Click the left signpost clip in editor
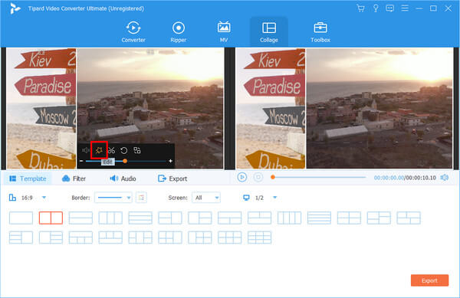460x298 pixels. click(41, 109)
